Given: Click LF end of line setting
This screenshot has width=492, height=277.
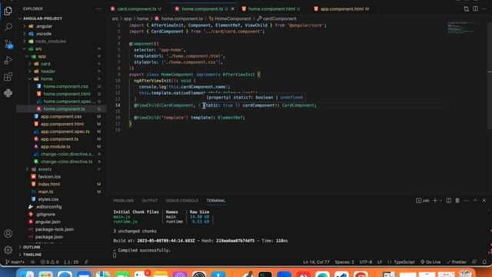Looking at the screenshot, I should (380, 262).
